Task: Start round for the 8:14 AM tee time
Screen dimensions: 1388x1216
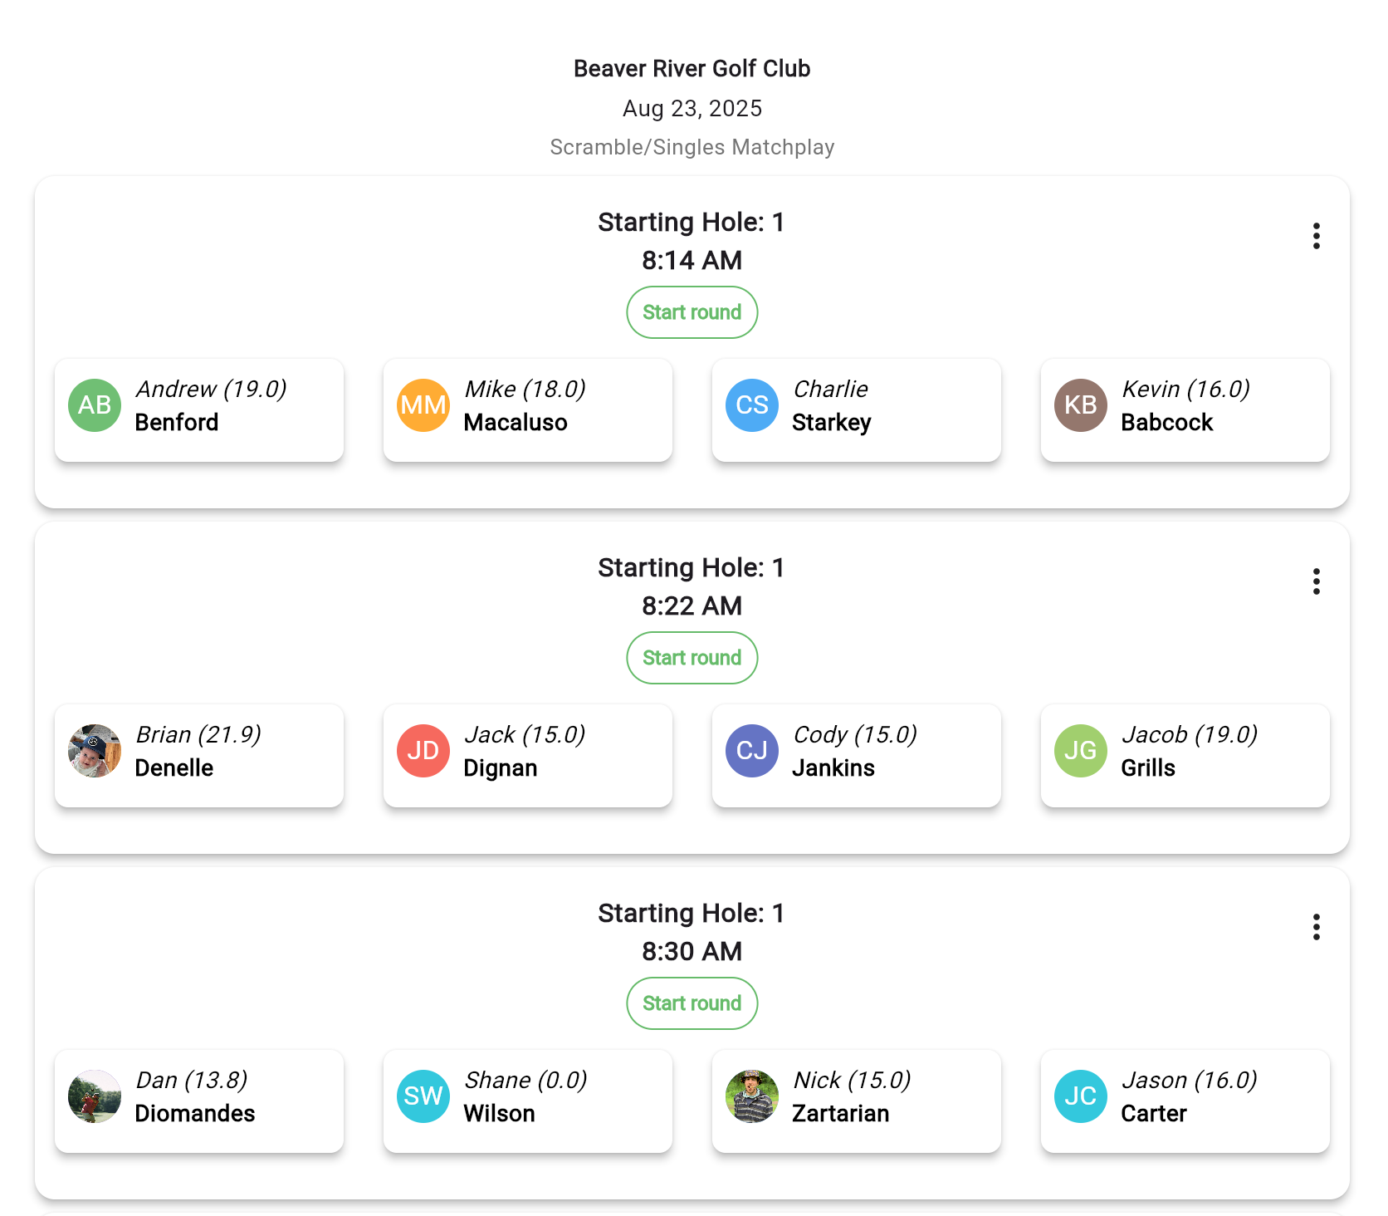Action: [x=692, y=312]
